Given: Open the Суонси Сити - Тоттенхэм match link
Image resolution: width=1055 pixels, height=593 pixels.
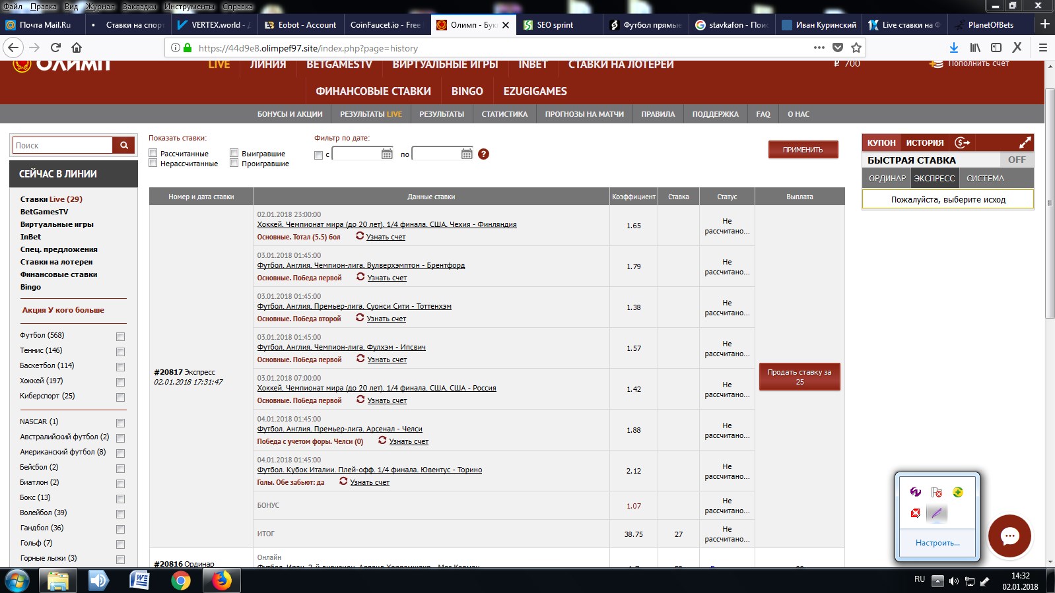Looking at the screenshot, I should (x=355, y=306).
